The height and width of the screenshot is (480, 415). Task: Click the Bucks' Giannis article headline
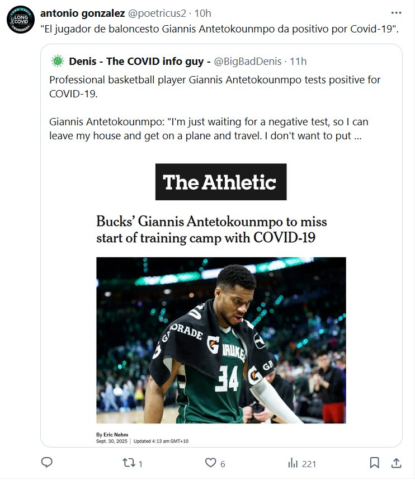[x=211, y=229]
